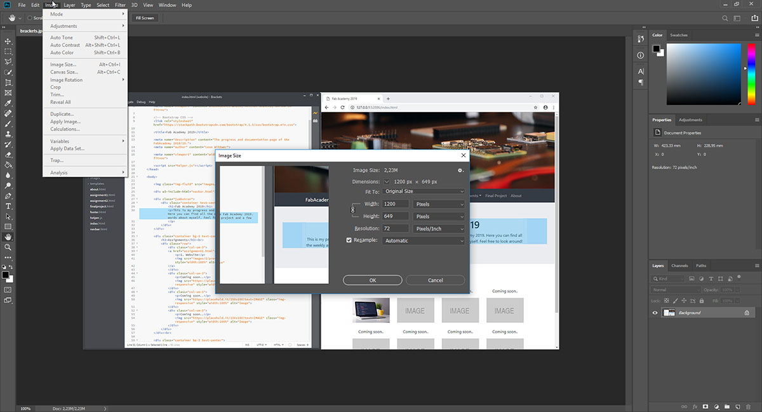Add a layer mask from the Layers panel
The height and width of the screenshot is (412, 762).
pos(705,406)
